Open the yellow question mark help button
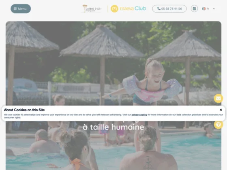Viewport: 227px width, 170px height. point(218,125)
